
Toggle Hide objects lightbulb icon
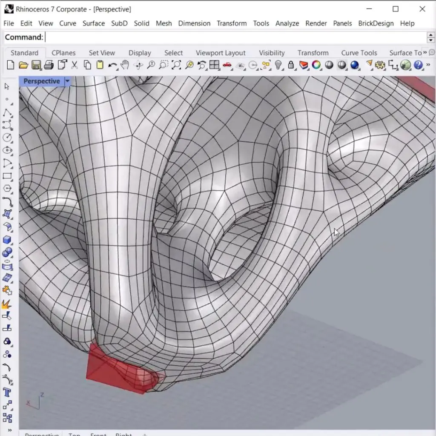278,65
